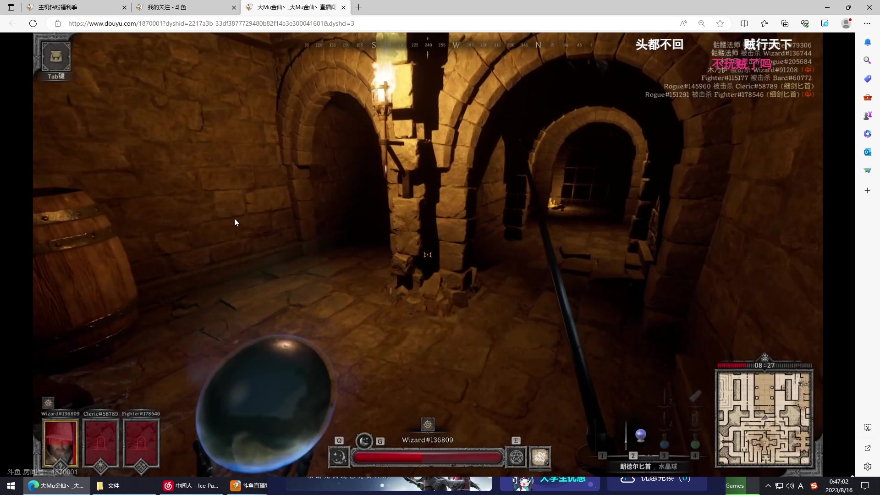Reload page in Internet Explorer mode

click(x=825, y=23)
